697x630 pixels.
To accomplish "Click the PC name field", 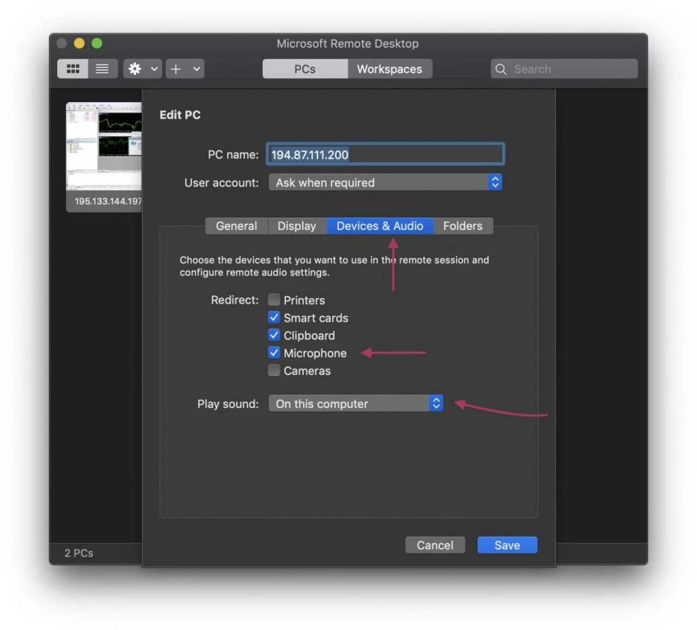I will (385, 155).
